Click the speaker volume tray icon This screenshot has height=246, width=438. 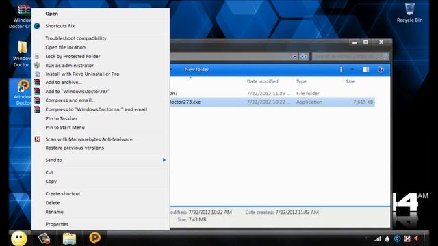pos(417,238)
